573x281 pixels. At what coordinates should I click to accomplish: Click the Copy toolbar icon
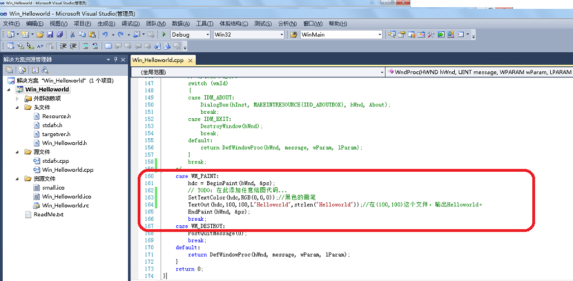(x=82, y=35)
